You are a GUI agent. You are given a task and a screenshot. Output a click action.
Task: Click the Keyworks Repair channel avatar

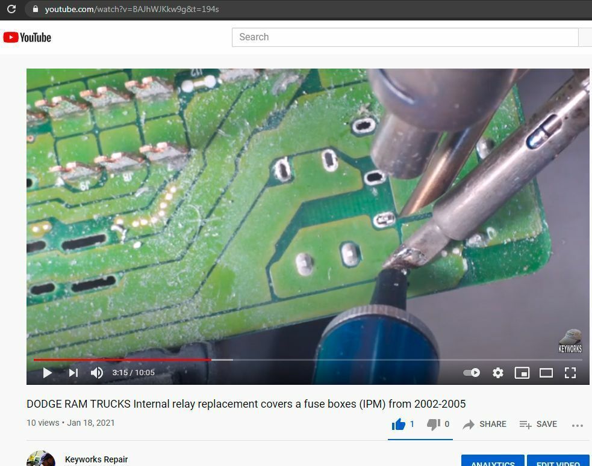41,460
